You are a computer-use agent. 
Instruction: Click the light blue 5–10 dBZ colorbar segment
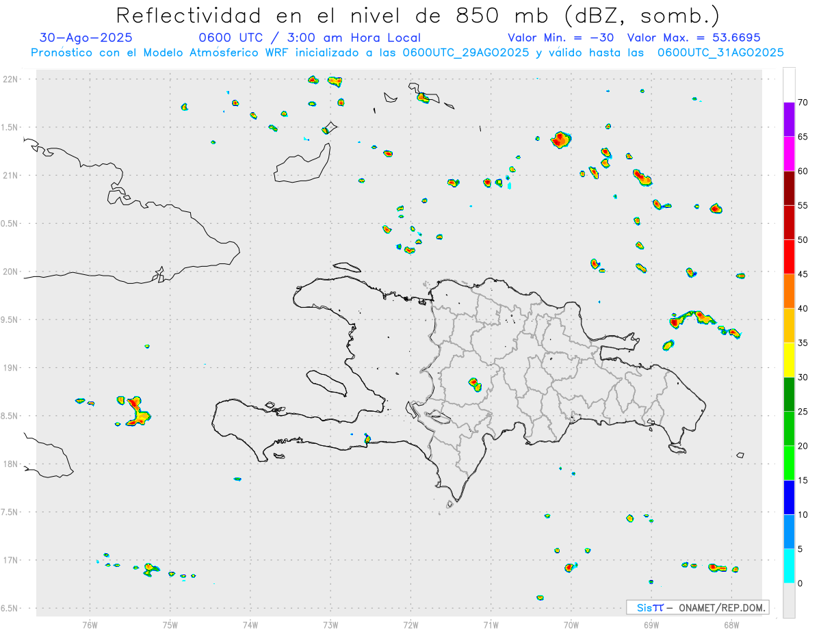tap(789, 532)
